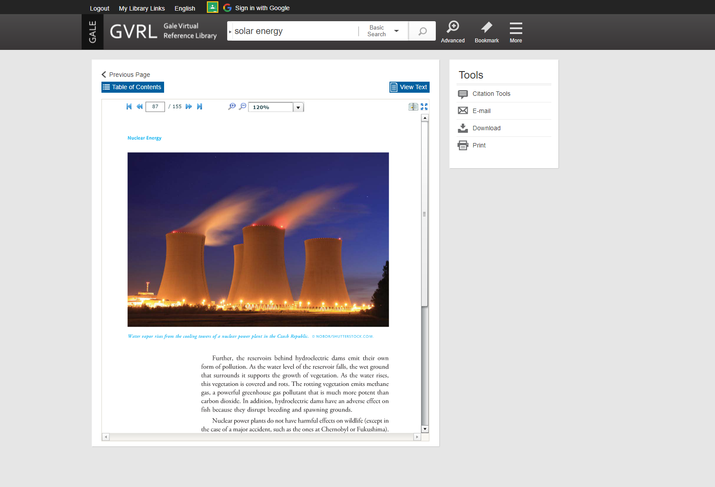Switch to View Text mode
This screenshot has height=487, width=715.
(x=409, y=87)
